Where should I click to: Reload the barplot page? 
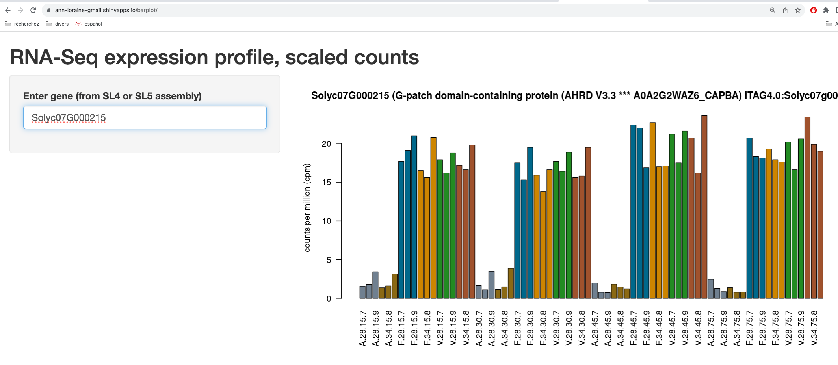pyautogui.click(x=33, y=10)
